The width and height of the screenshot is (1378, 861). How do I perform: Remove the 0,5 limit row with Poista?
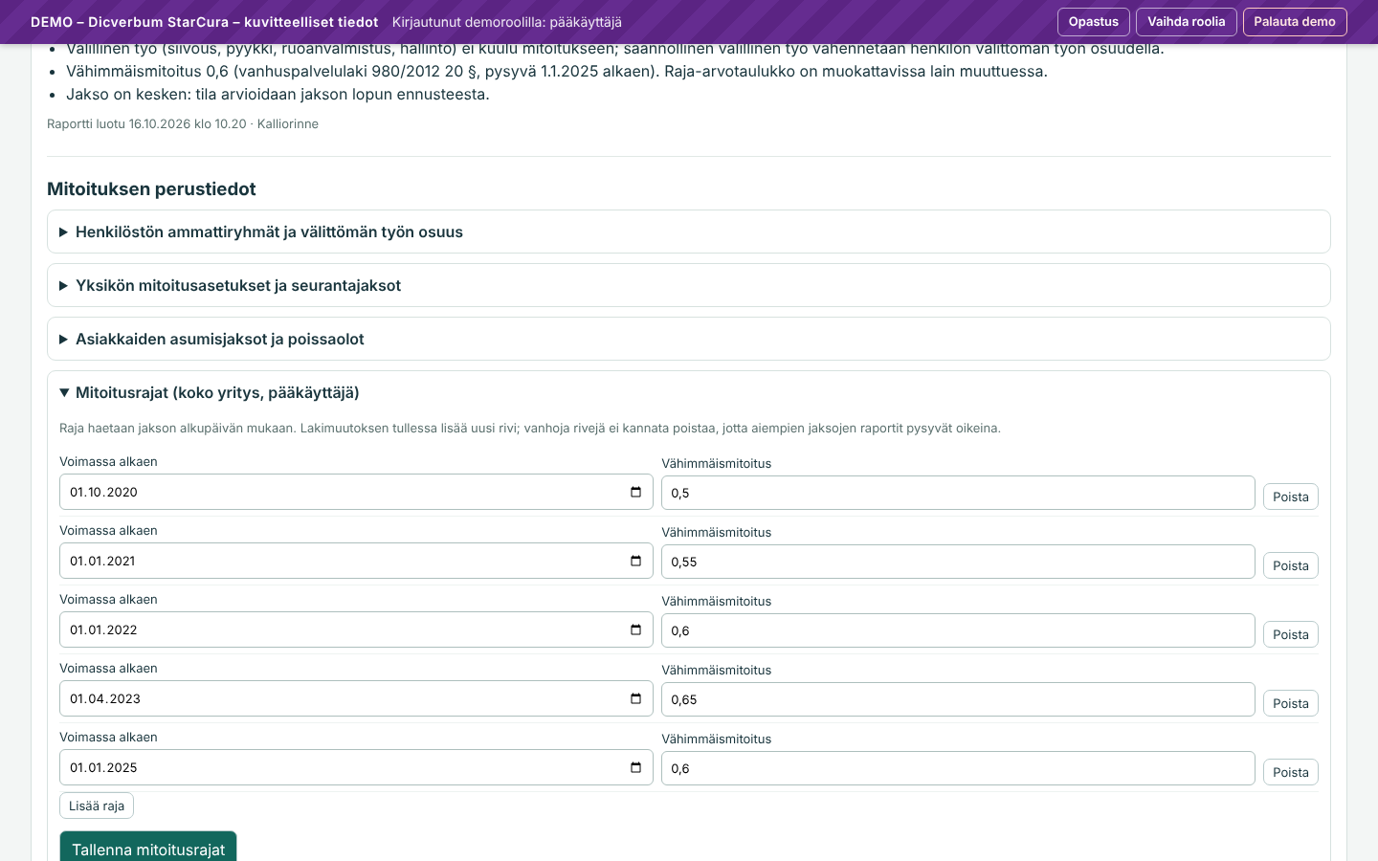[x=1290, y=497]
